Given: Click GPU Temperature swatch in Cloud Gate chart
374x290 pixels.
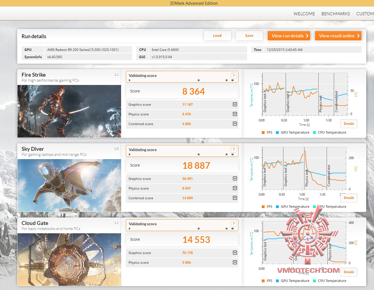Looking at the screenshot, I should point(277,281).
